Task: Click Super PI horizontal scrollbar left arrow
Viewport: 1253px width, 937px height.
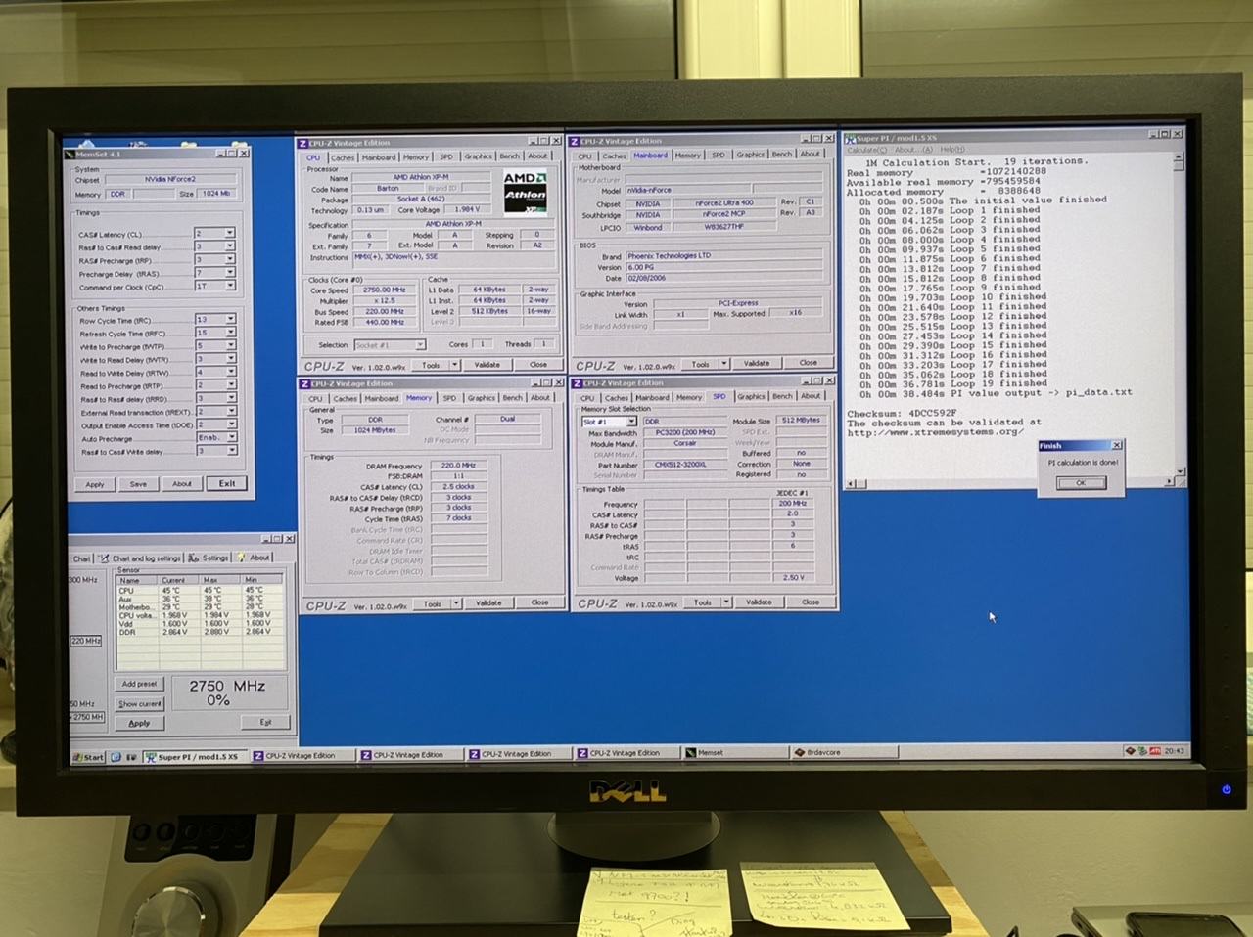Action: coord(851,483)
